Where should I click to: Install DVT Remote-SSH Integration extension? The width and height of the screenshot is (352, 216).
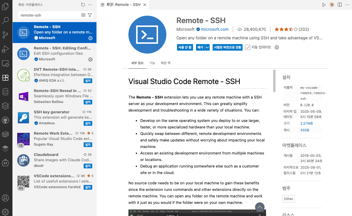[x=88, y=81]
